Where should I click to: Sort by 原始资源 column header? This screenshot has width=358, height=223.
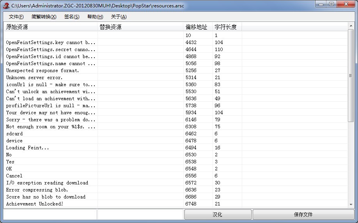point(50,27)
